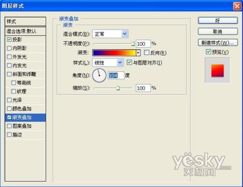
Task: Enable the 描边 stroke checkbox
Action: point(9,135)
